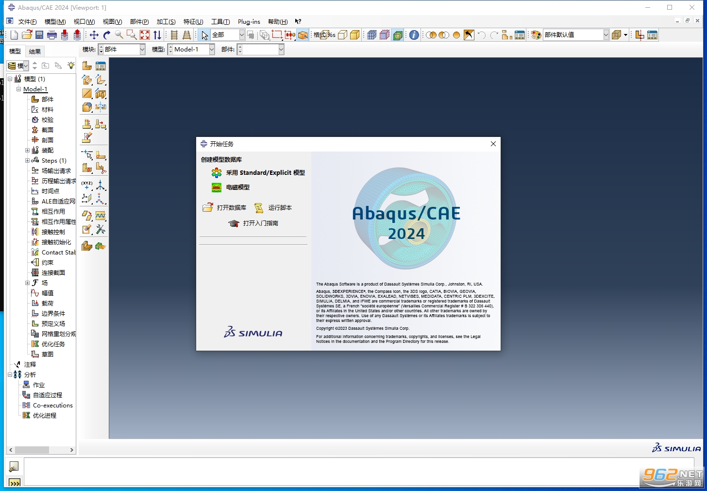Image resolution: width=707 pixels, height=491 pixels.
Task: Click the Auto-fit view icon
Action: 145,35
